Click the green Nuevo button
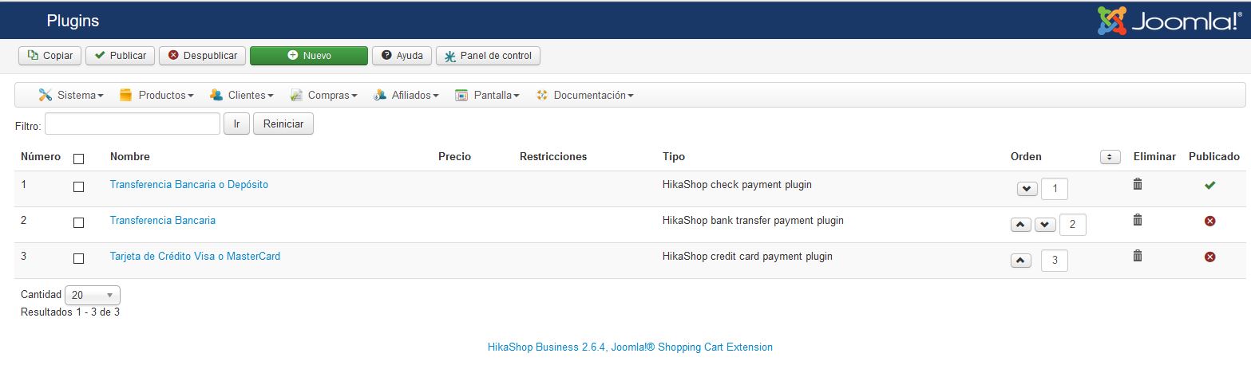The image size is (1251, 365). (x=309, y=56)
